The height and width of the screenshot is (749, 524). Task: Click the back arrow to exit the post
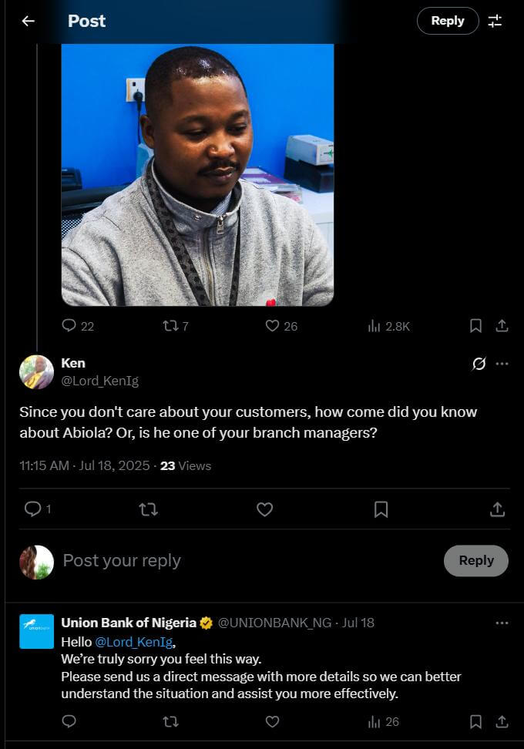27,21
